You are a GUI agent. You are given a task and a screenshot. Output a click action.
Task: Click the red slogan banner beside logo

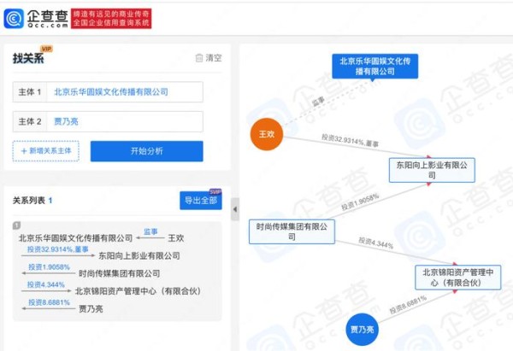click(111, 18)
